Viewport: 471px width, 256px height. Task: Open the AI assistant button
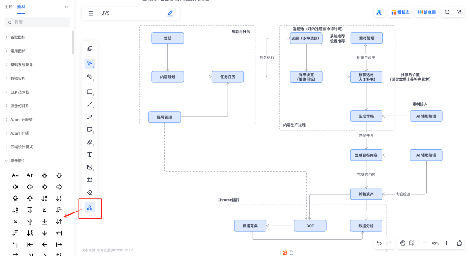380,12
